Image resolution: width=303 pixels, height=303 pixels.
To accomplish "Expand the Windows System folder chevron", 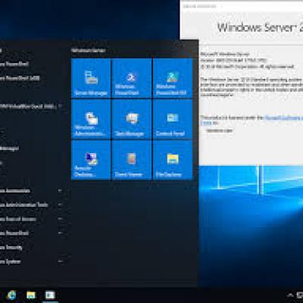I will coord(60,261).
